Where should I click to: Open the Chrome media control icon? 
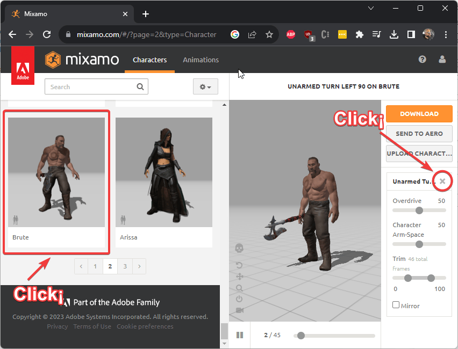(376, 34)
